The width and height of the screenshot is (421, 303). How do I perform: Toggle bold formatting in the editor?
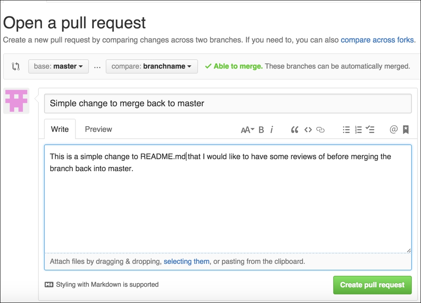pyautogui.click(x=261, y=130)
